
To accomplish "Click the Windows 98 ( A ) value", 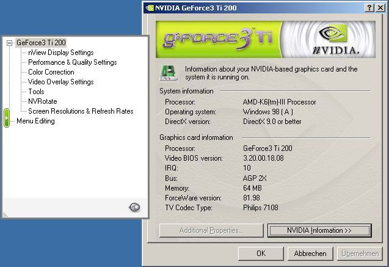I will (268, 112).
